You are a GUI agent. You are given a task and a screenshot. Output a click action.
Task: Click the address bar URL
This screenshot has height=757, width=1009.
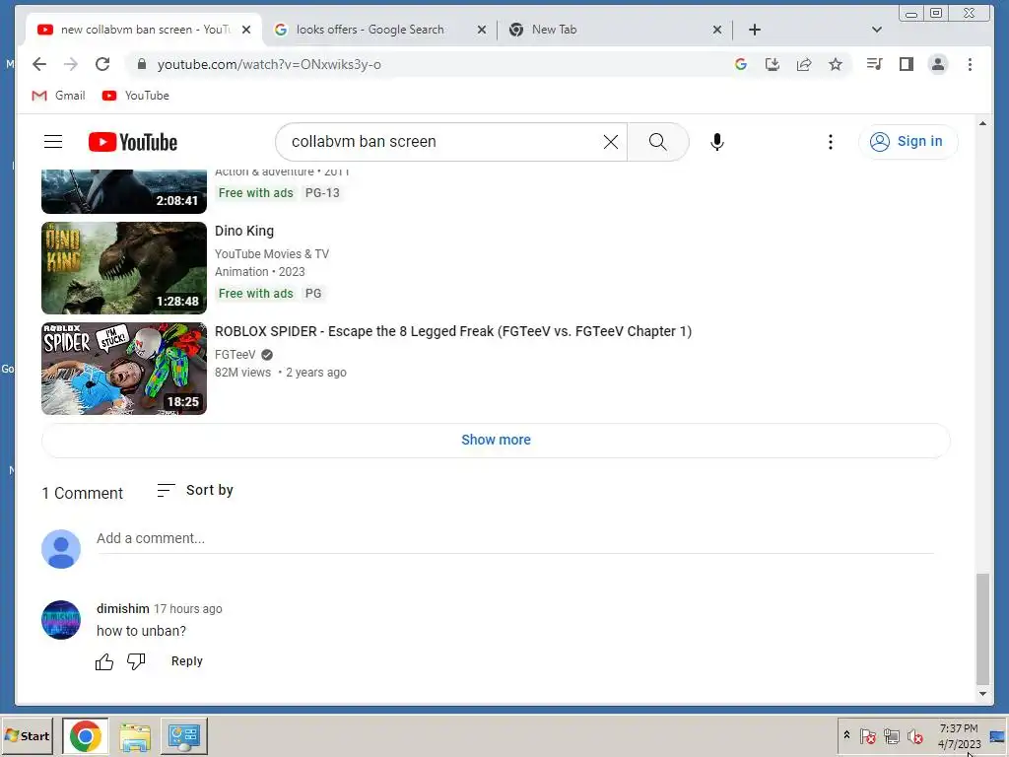pos(269,64)
